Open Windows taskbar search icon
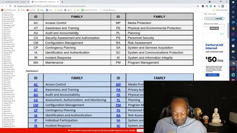Viewport: 237px width, 133px height. (x=233, y=7)
